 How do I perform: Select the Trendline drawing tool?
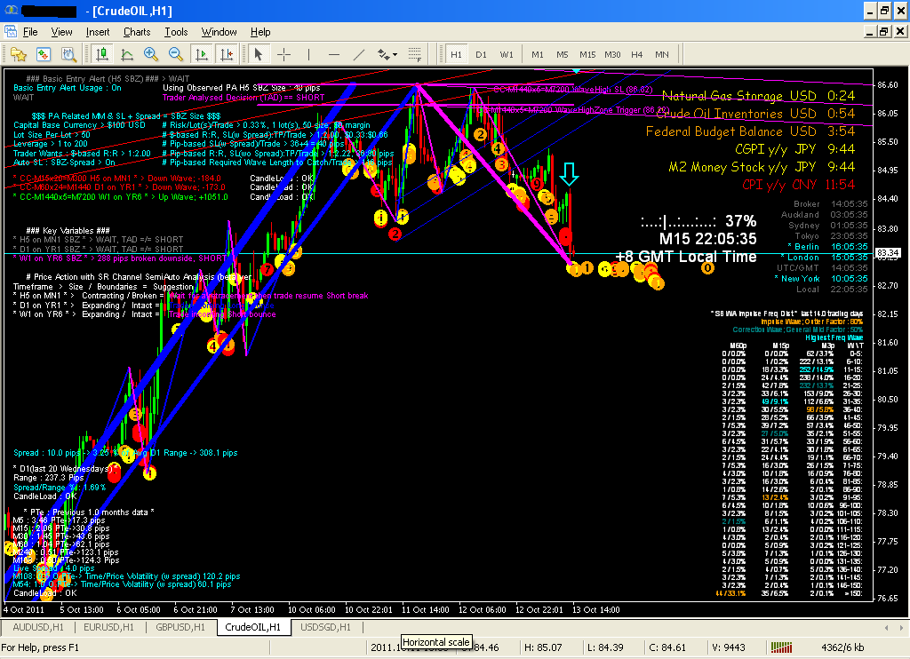click(359, 54)
